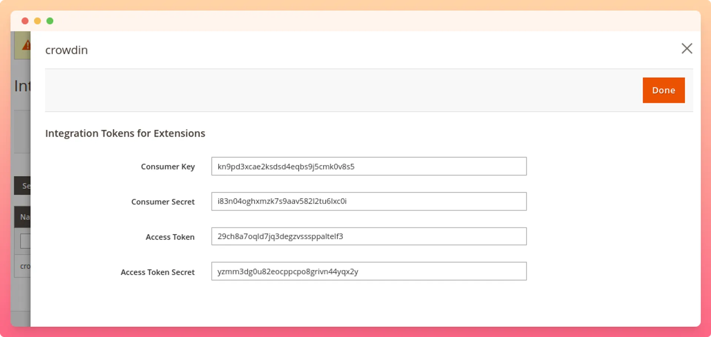Screen dimensions: 711x337
Task: Click the red close window dot
Action: pos(25,21)
